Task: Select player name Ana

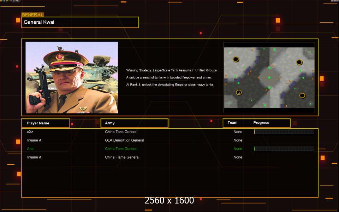Action: pyautogui.click(x=30, y=149)
